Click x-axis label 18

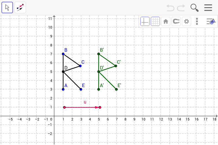click(x=215, y=119)
